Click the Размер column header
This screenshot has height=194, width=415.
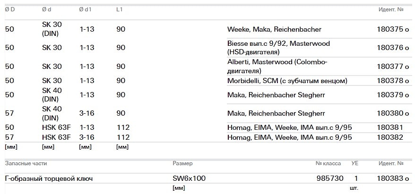point(182,163)
